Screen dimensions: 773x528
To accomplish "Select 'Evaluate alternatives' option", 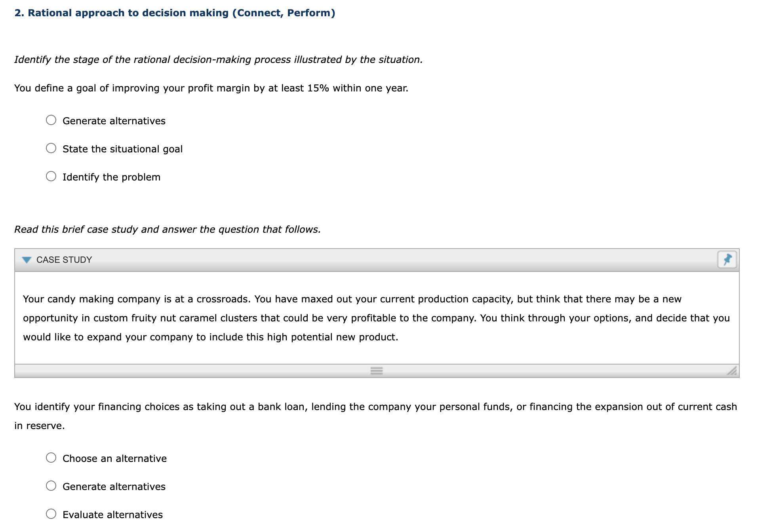I will pyautogui.click(x=51, y=514).
